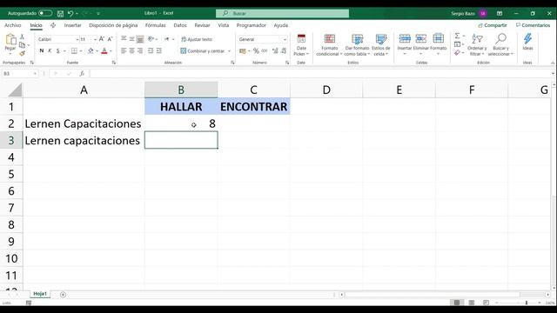Open Ordenar y filtrar menu
The image size is (557, 313).
(477, 44)
